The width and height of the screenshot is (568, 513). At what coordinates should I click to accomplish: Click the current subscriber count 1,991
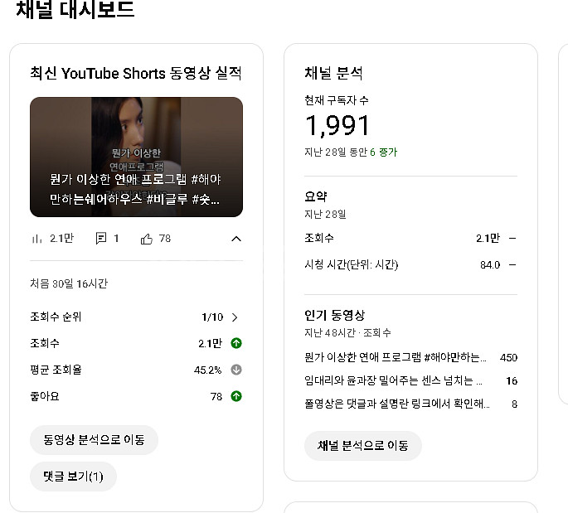pos(337,126)
